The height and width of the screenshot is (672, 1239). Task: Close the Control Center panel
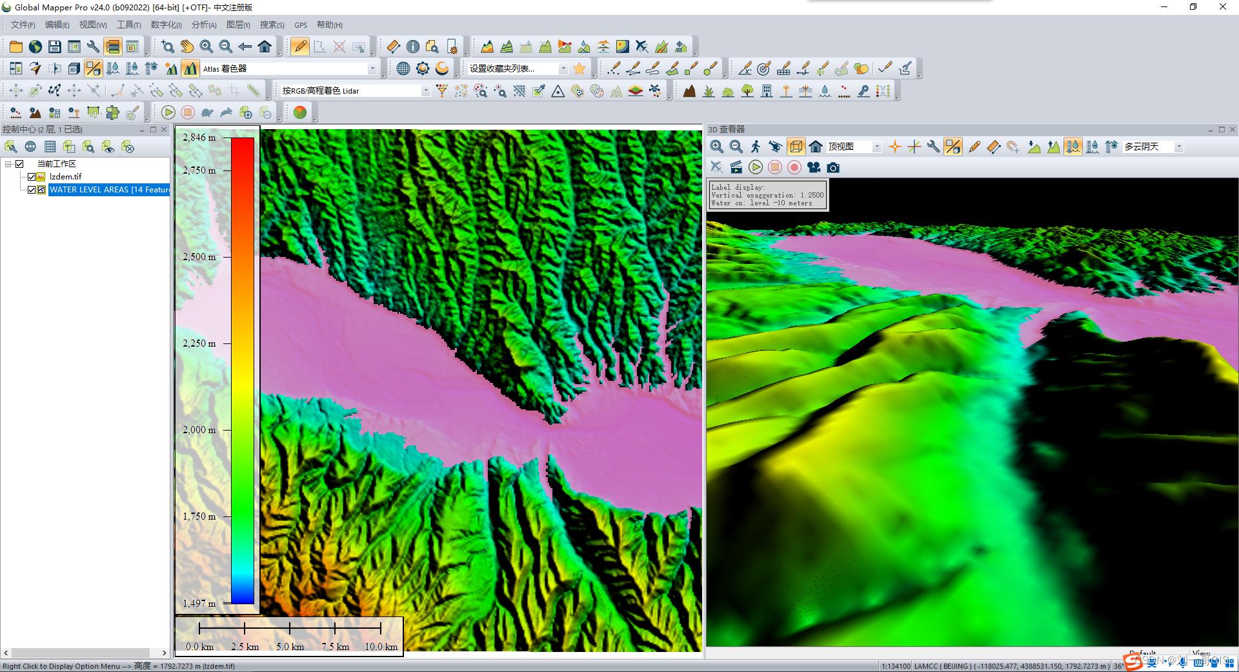click(x=164, y=130)
